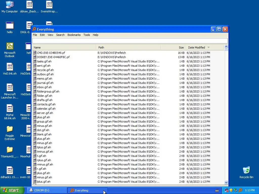Click the Everything magnifier icon in the title bar
The width and height of the screenshot is (259, 194).
(34, 29)
